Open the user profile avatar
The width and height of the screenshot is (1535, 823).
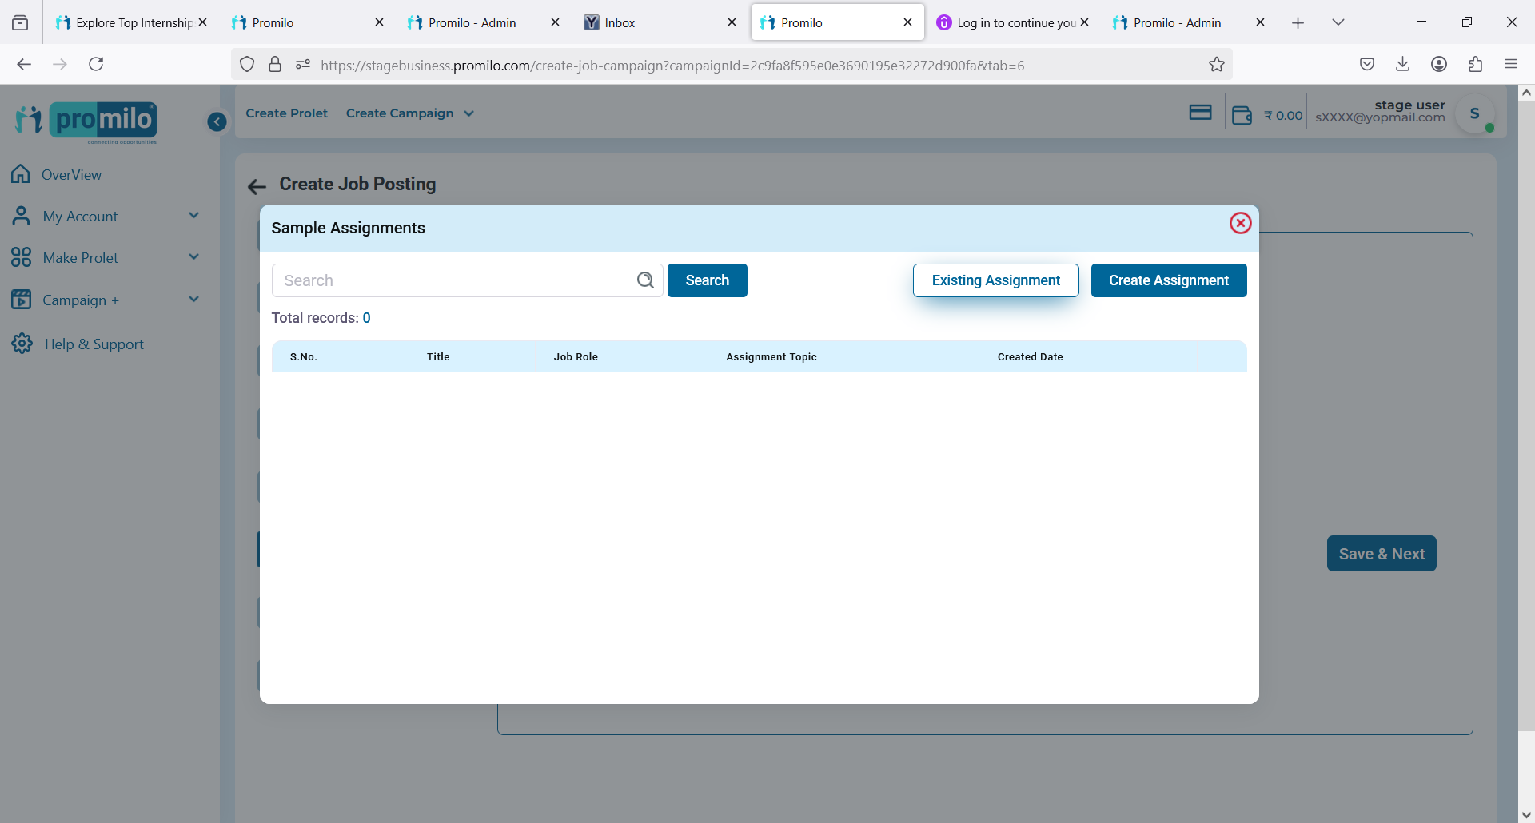click(1475, 114)
